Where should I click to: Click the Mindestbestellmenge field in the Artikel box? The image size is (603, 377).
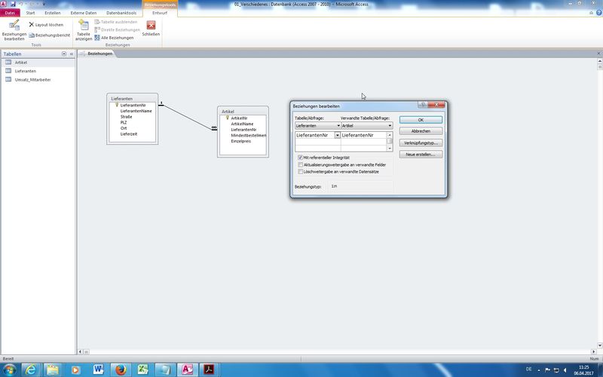coord(249,136)
